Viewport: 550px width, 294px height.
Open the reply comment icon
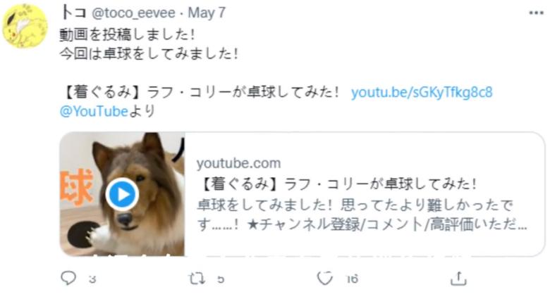click(x=68, y=279)
